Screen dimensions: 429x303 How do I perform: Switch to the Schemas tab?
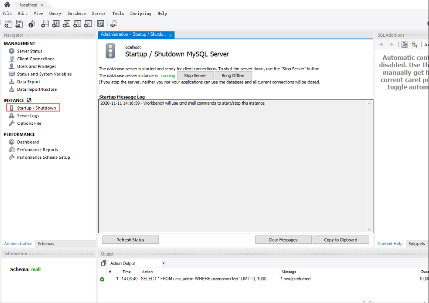[x=46, y=243]
